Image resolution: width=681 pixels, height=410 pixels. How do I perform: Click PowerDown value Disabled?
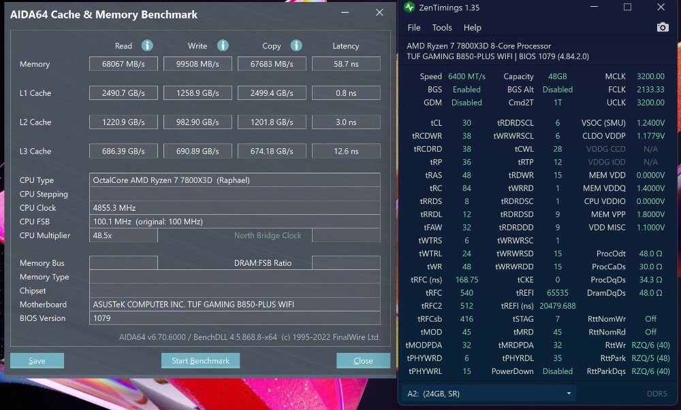pyautogui.click(x=557, y=371)
